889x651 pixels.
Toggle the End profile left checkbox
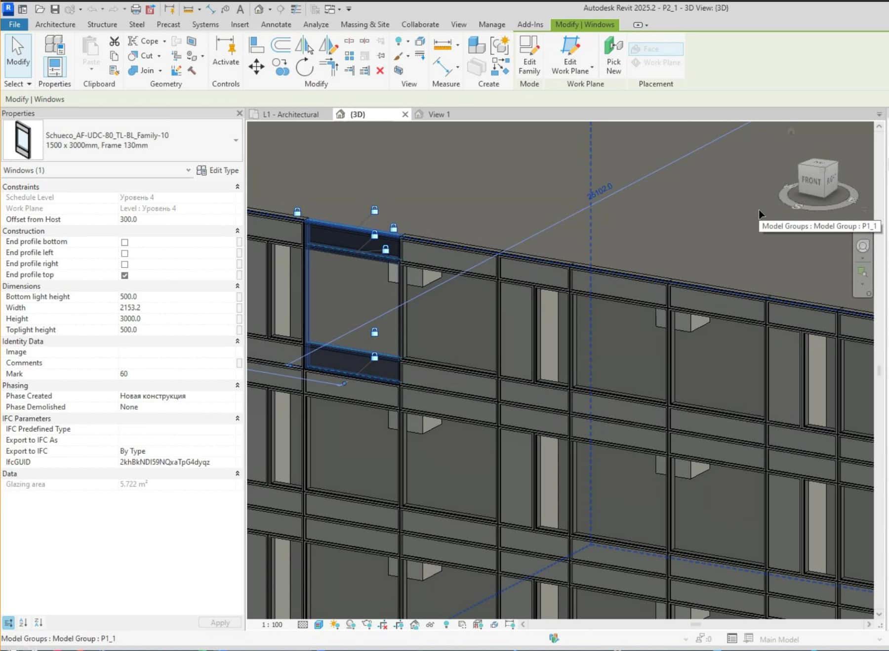point(124,253)
